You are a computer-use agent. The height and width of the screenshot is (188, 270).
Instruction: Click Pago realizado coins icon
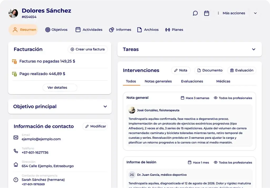coord(15,74)
